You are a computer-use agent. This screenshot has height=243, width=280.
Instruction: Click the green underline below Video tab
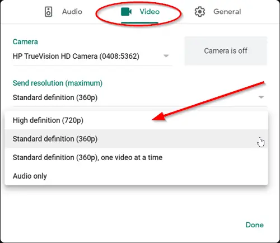point(139,23)
